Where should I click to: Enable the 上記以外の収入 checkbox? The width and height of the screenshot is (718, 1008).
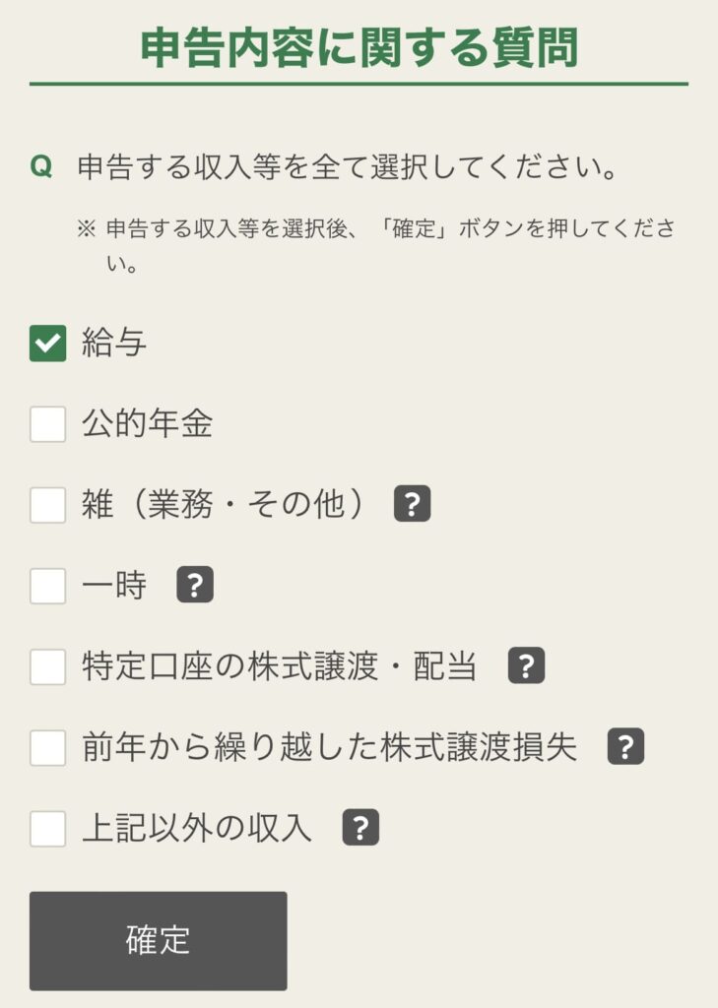48,828
